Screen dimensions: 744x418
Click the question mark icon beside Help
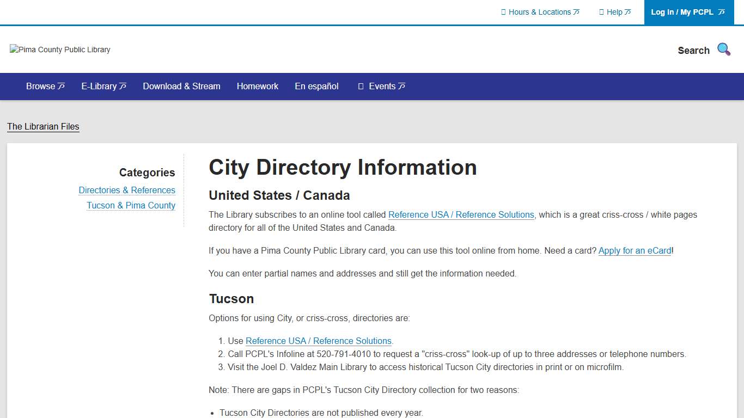click(602, 12)
